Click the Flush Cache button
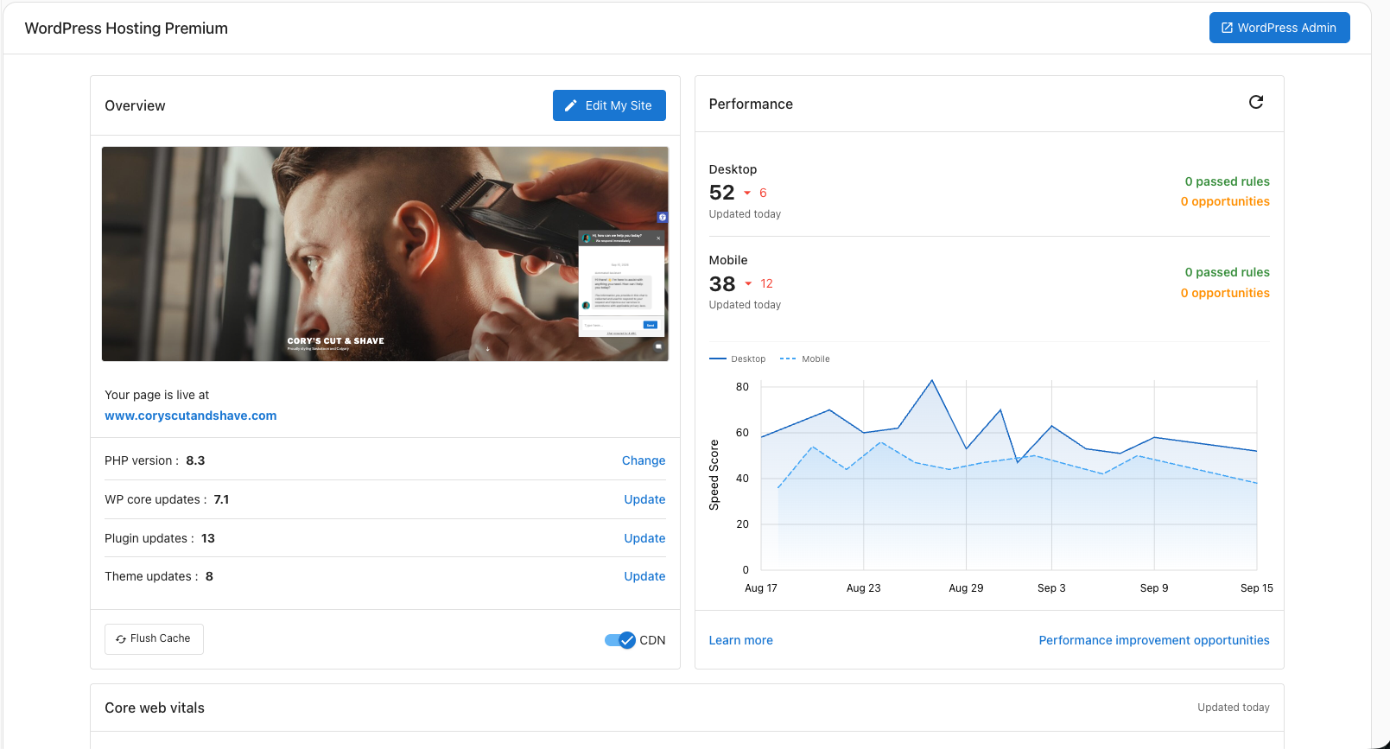Screen dimensions: 1390x749 pyautogui.click(x=154, y=638)
